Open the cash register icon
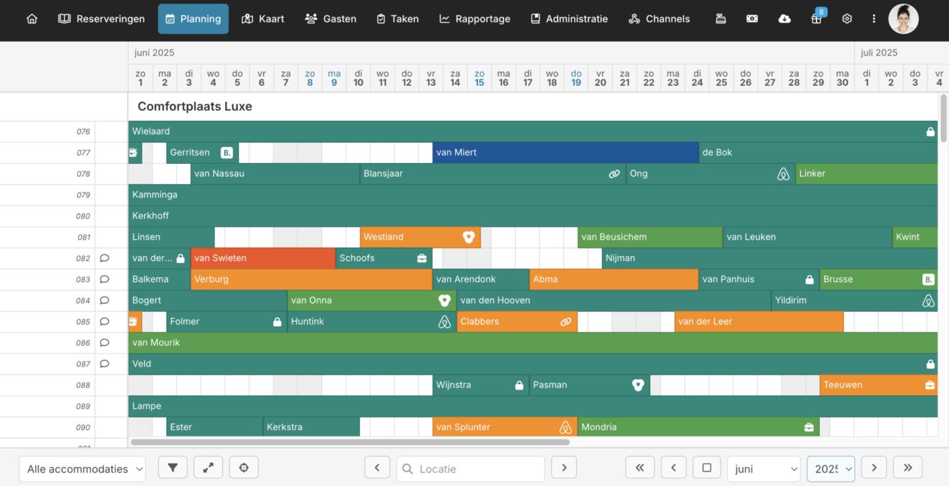 [720, 19]
